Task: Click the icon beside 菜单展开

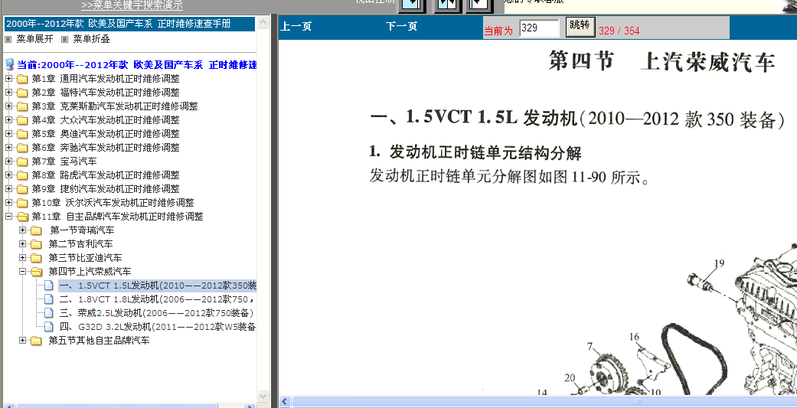Action: [8, 39]
